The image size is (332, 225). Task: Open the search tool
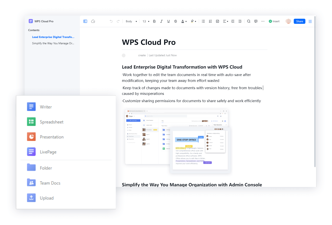(249, 21)
